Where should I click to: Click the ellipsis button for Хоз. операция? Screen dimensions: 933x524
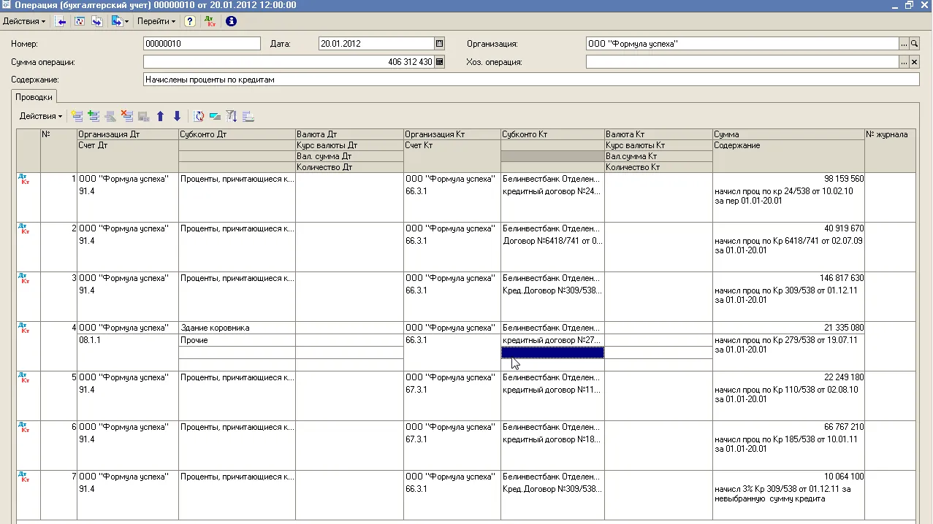click(x=904, y=62)
